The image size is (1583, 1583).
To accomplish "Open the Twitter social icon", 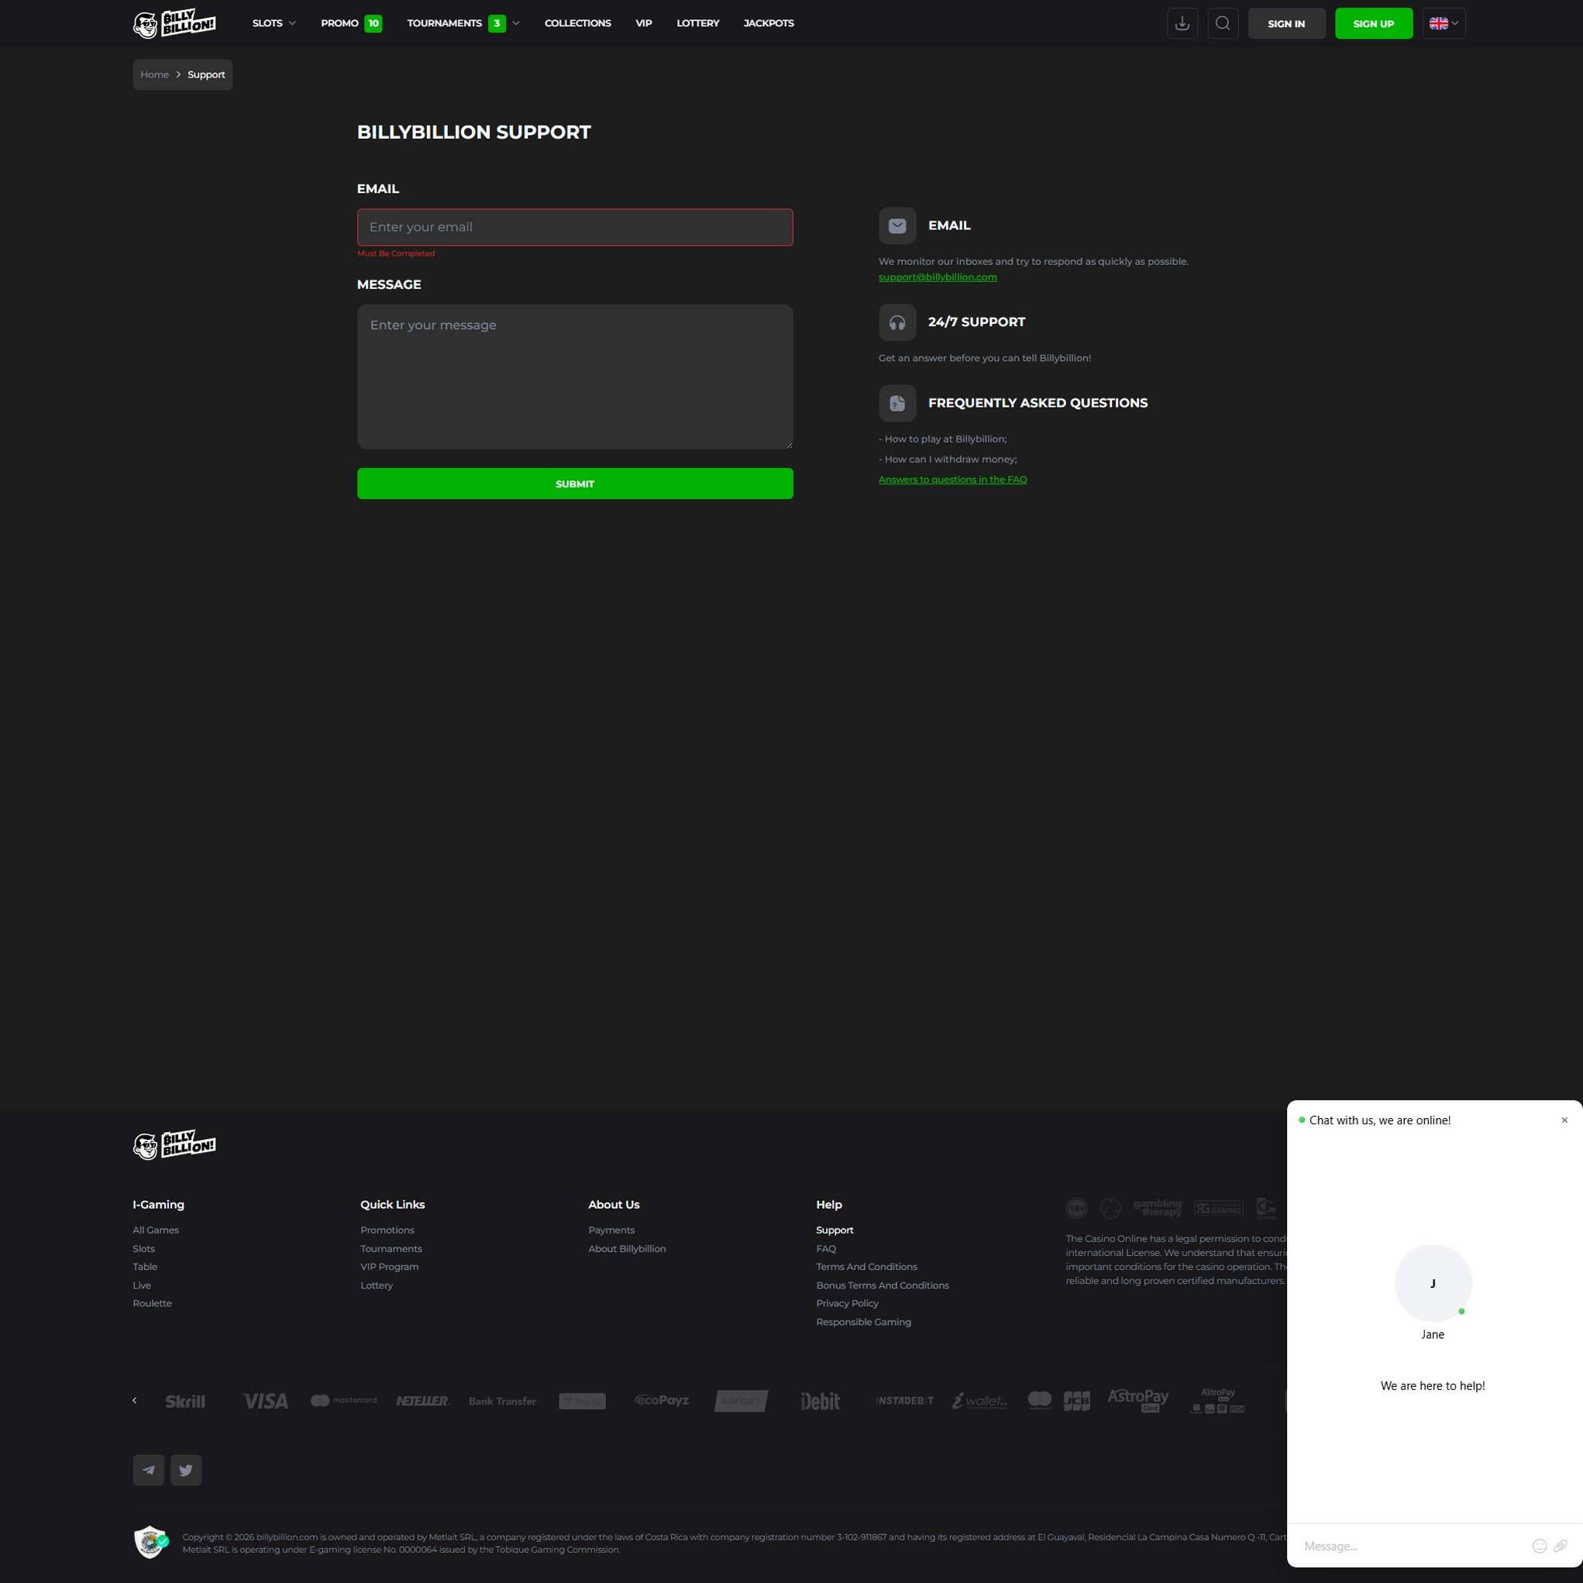I will point(186,1470).
